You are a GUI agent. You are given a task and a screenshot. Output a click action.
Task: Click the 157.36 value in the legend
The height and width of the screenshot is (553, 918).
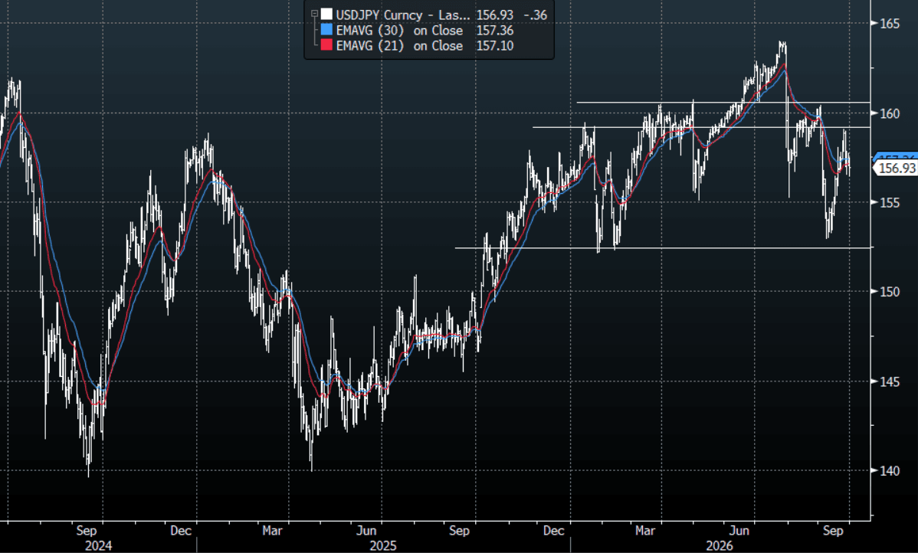pyautogui.click(x=495, y=31)
